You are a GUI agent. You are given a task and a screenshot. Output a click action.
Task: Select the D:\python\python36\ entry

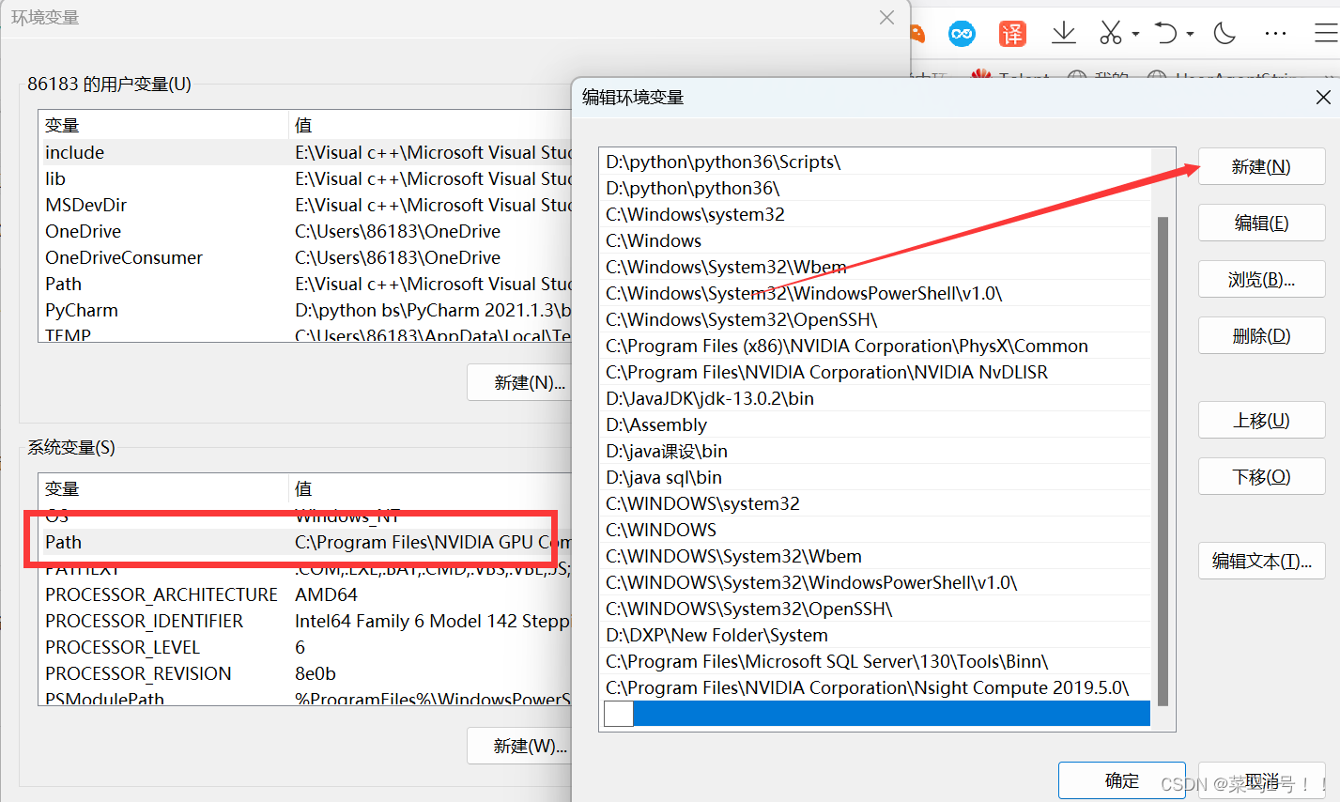(877, 188)
